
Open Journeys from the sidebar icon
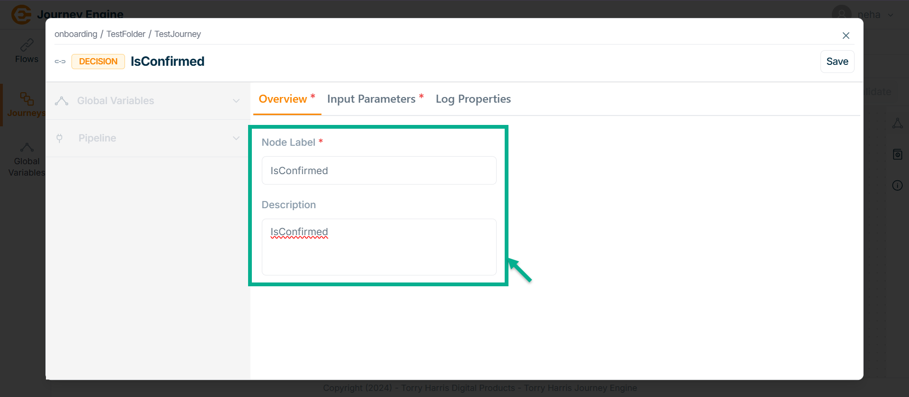click(27, 99)
